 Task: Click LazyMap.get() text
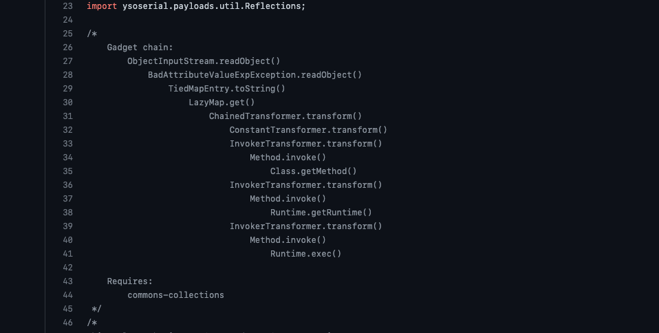[x=222, y=103]
